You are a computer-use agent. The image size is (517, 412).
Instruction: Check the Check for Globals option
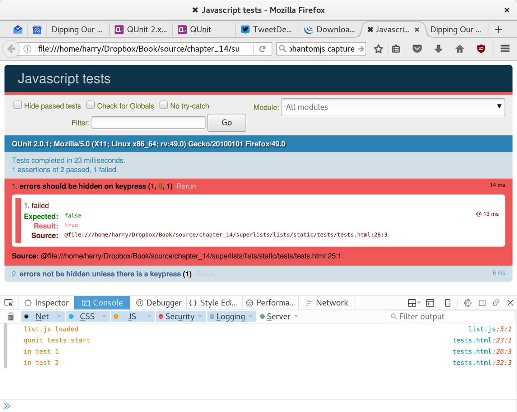pyautogui.click(x=90, y=104)
